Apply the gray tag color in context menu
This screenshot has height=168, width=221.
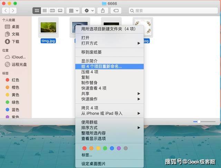tap(126, 148)
